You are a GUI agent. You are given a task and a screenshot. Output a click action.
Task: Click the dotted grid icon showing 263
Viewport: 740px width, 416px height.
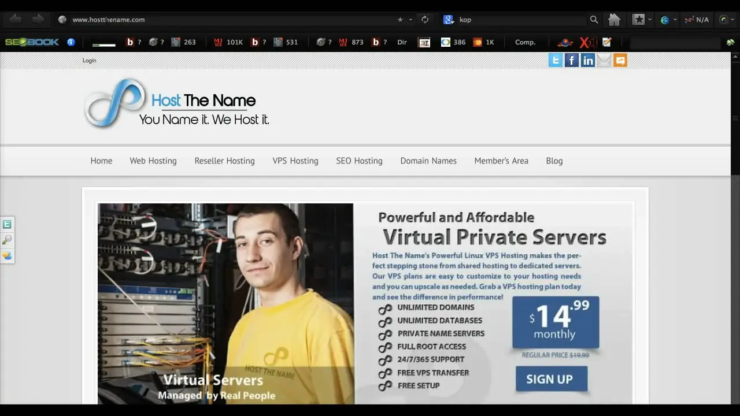coord(175,42)
